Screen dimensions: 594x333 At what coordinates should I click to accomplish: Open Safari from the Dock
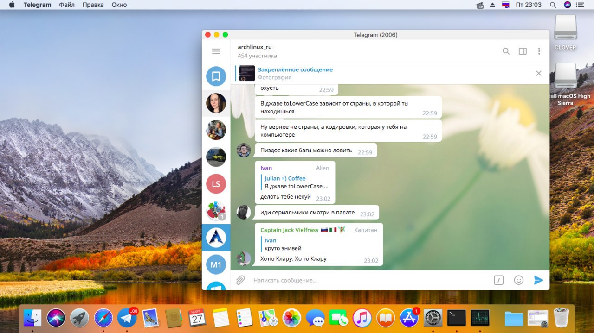click(x=103, y=318)
